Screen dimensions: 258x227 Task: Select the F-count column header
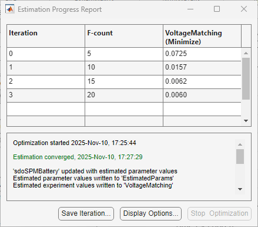[x=124, y=36]
